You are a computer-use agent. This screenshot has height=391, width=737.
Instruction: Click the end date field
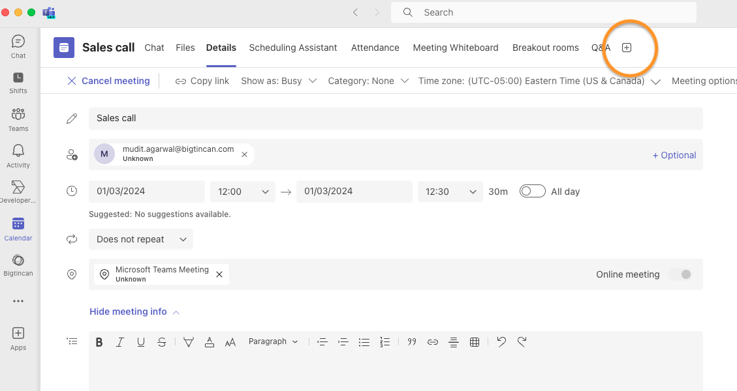(x=354, y=191)
